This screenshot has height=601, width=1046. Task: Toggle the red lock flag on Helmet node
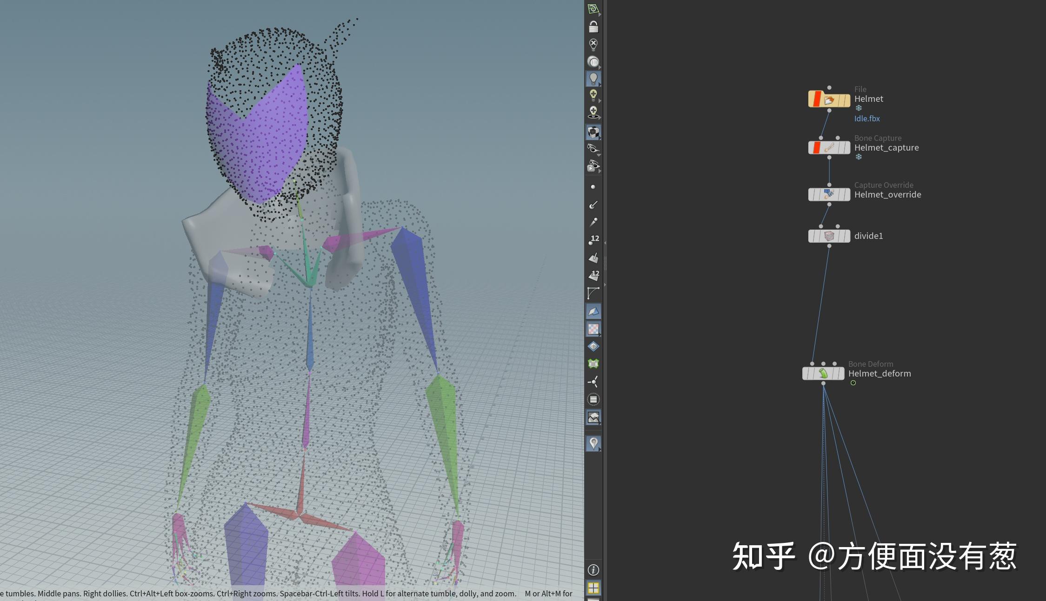point(817,99)
